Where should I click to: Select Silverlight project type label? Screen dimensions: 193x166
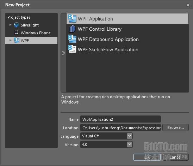tap(30, 25)
